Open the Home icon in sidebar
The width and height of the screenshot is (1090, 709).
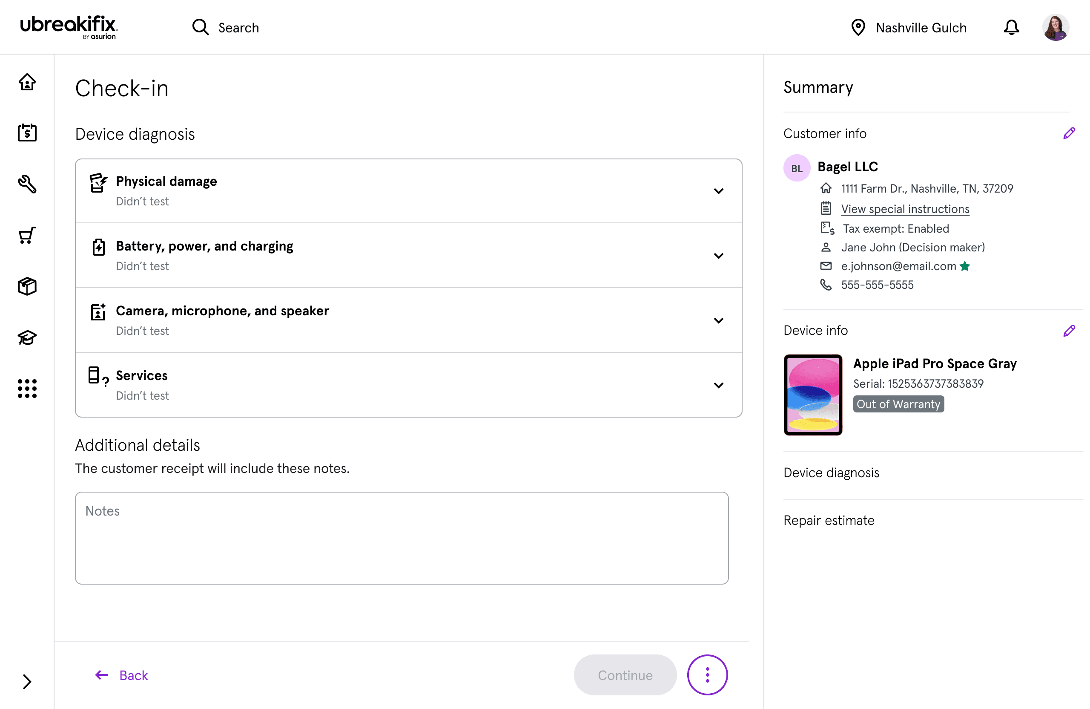pos(27,83)
